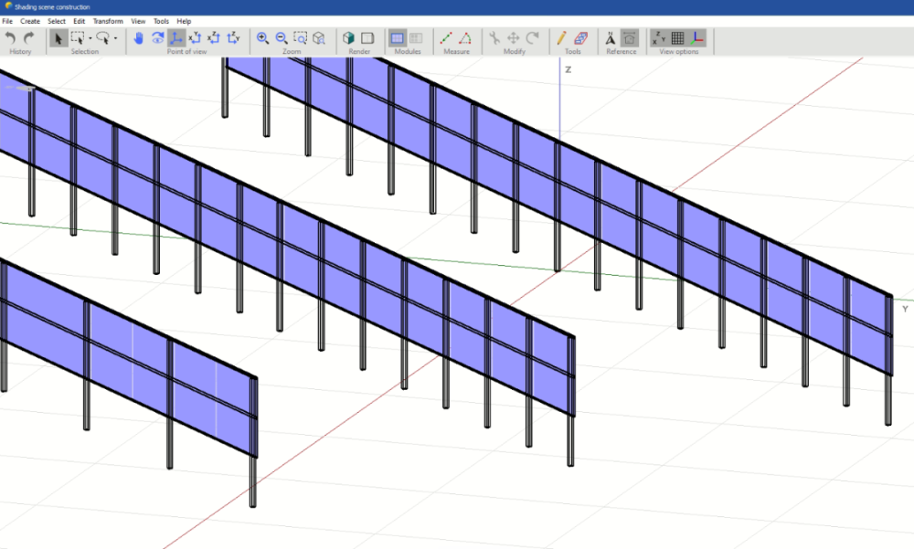Open the Tools menu
This screenshot has height=549, width=914.
pyautogui.click(x=161, y=21)
